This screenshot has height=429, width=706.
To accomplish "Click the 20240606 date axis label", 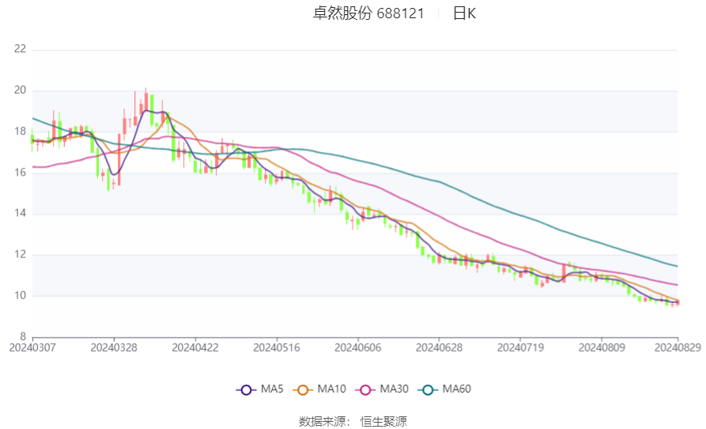I will point(357,347).
